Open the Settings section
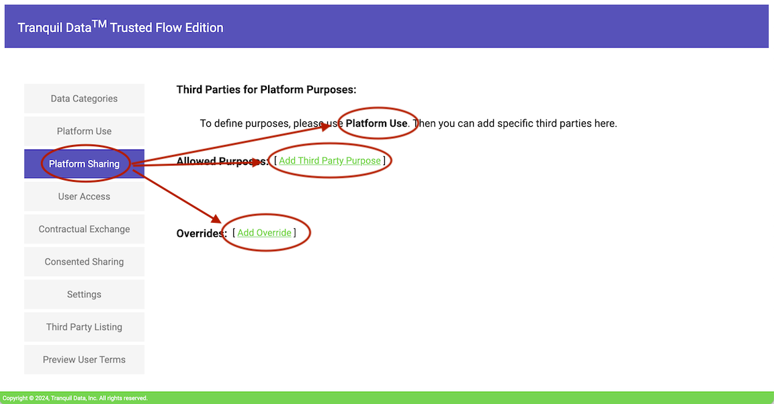The width and height of the screenshot is (774, 404). coord(84,294)
